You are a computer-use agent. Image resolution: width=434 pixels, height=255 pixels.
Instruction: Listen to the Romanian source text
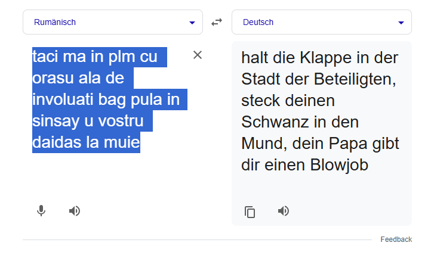point(75,211)
